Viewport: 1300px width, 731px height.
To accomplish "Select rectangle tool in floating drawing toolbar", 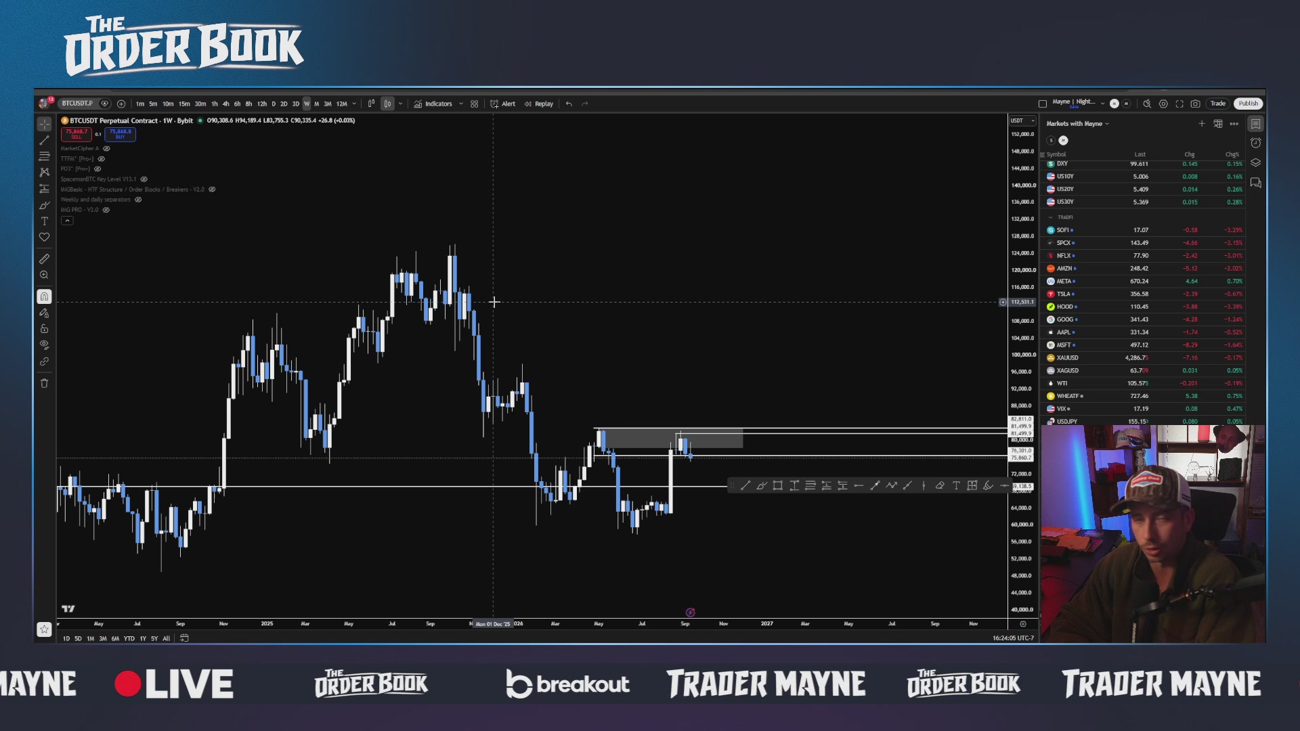I will click(778, 485).
